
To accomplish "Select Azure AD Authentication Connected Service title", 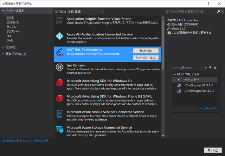I will (99, 34).
